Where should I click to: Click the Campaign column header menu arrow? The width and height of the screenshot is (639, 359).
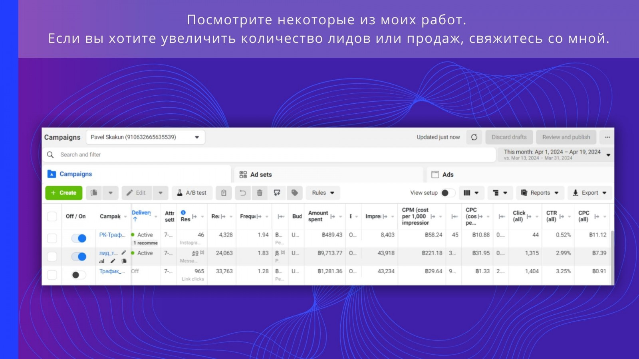click(x=125, y=217)
